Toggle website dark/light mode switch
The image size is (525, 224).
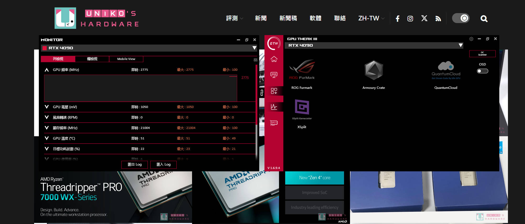461,18
